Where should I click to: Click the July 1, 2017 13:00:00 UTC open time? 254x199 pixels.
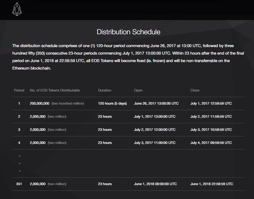[x=155, y=117]
